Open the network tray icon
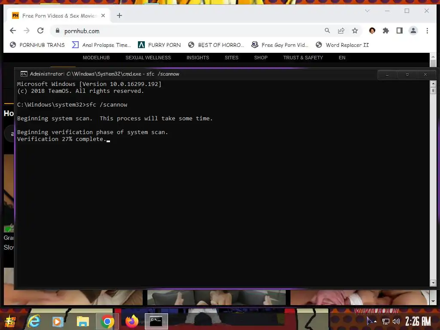This screenshot has height=330, width=440. (x=386, y=321)
